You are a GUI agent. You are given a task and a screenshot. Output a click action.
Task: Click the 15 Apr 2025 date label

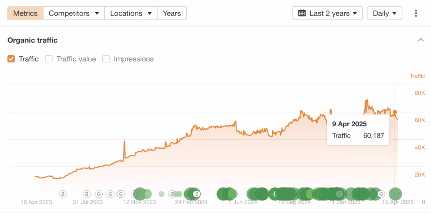point(398,202)
